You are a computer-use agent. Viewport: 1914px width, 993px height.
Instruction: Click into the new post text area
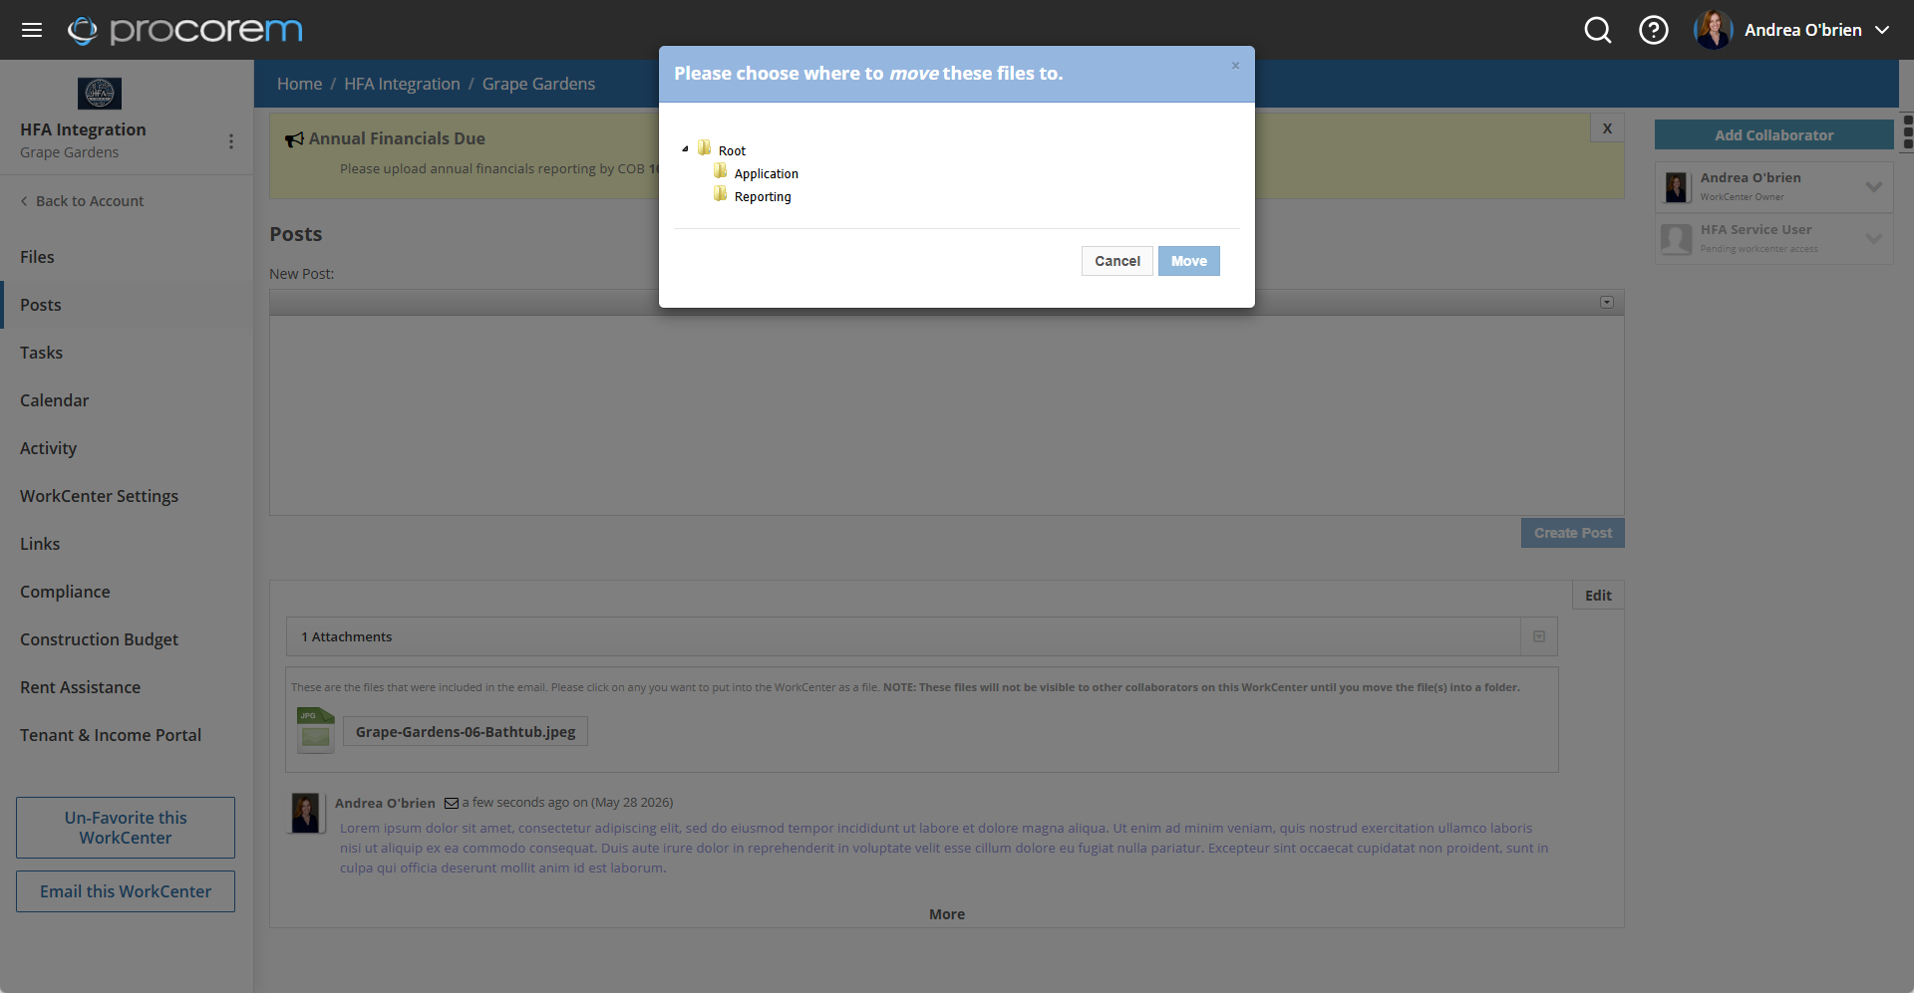(x=947, y=415)
